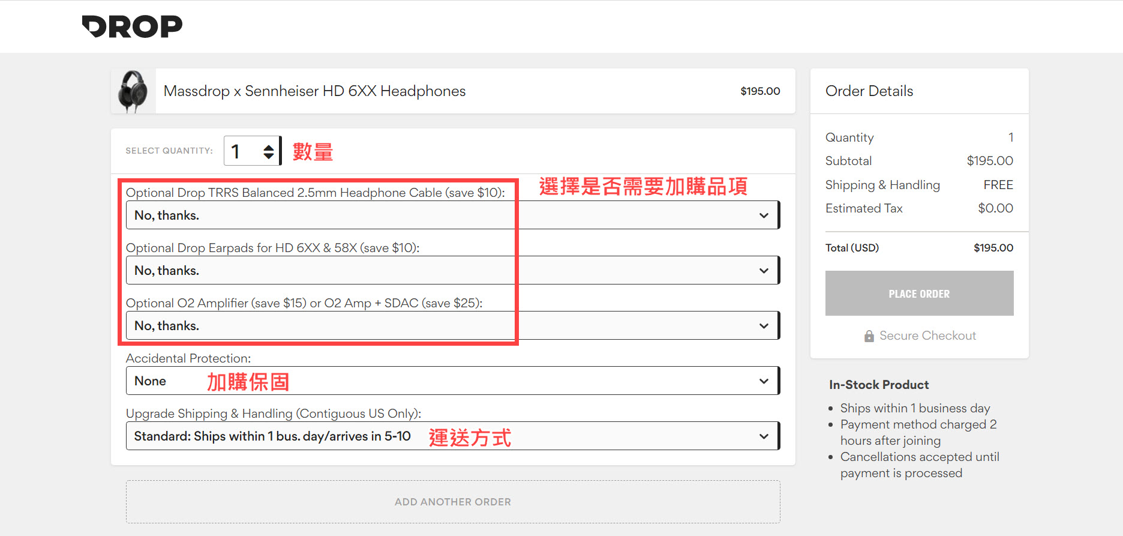The image size is (1123, 536).
Task: Click the Secure Checkout lock icon
Action: point(869,336)
